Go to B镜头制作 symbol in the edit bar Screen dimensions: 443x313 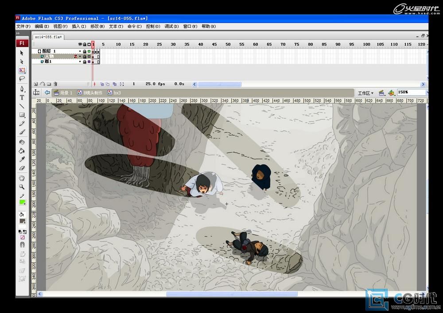point(90,93)
